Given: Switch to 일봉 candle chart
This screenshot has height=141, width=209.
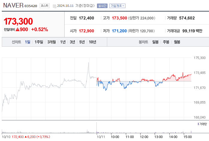Looking at the screenshot, I should 156,42.
